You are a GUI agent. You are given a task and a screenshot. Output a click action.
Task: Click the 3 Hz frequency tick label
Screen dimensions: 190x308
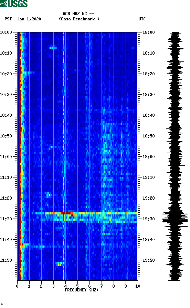coord(53,286)
